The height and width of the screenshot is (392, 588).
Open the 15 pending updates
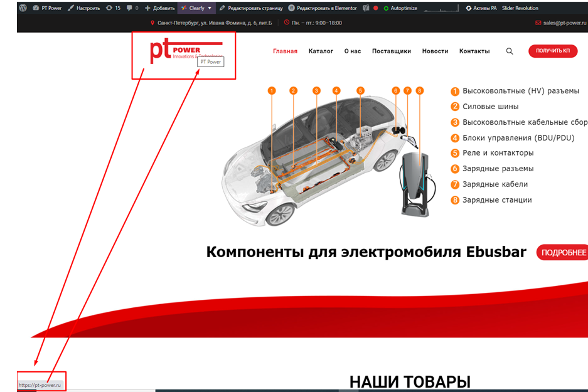coord(113,8)
